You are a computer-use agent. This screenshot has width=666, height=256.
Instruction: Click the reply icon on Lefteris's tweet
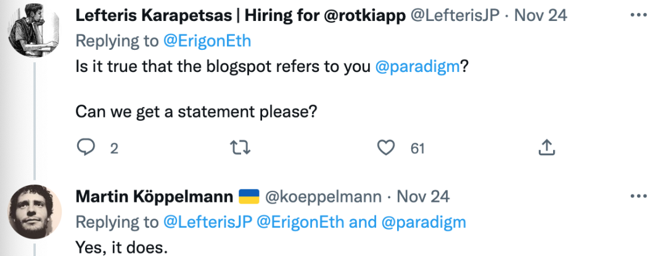84,148
